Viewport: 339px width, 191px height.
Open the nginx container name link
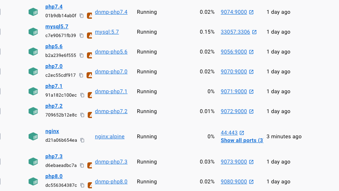(52, 131)
